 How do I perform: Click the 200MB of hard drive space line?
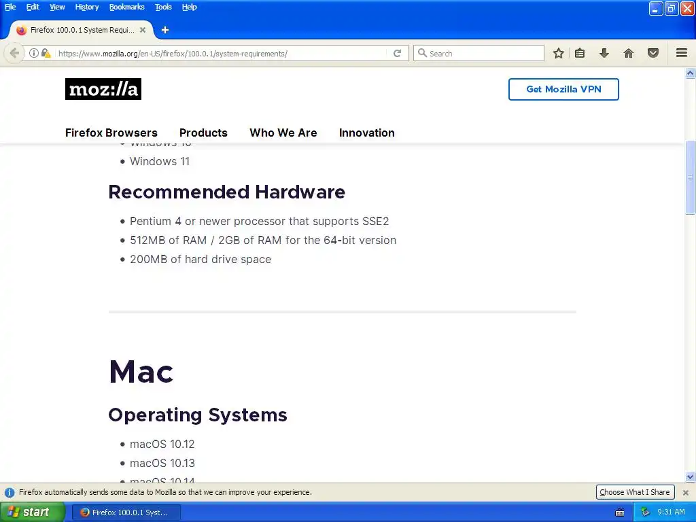201,259
